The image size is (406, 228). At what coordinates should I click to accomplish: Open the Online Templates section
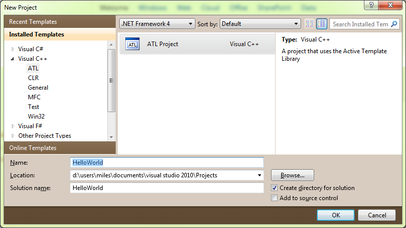click(60, 148)
